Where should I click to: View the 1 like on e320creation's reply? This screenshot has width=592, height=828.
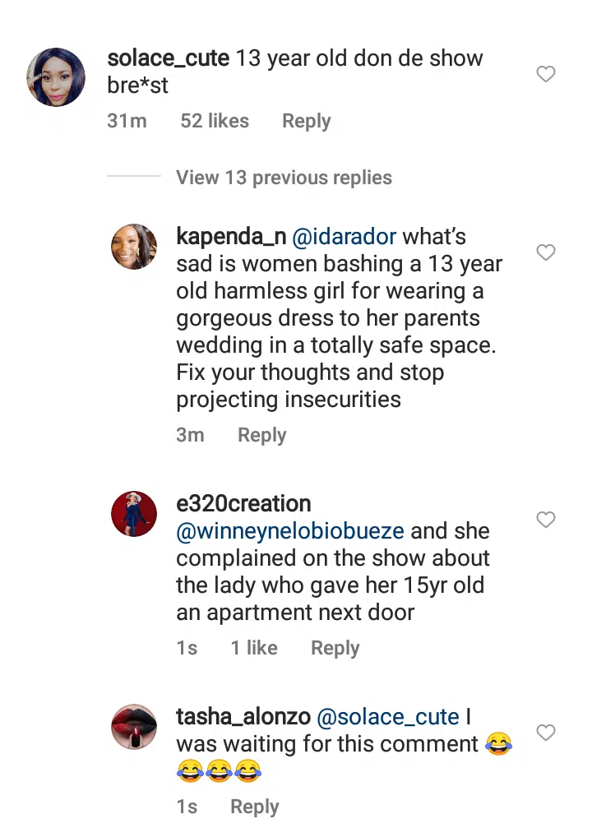click(254, 648)
